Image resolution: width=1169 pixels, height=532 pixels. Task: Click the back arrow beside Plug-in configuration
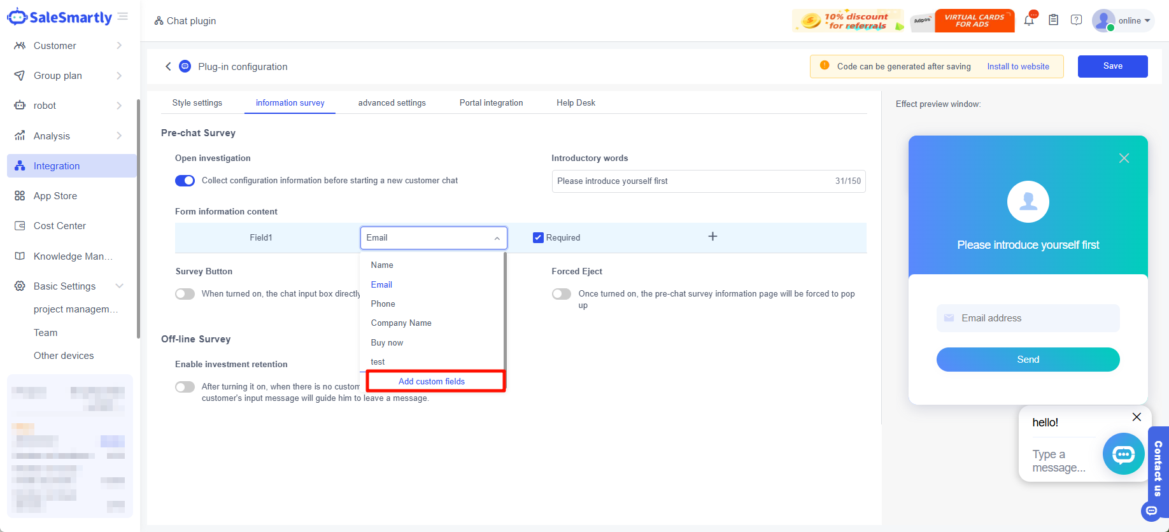tap(168, 66)
